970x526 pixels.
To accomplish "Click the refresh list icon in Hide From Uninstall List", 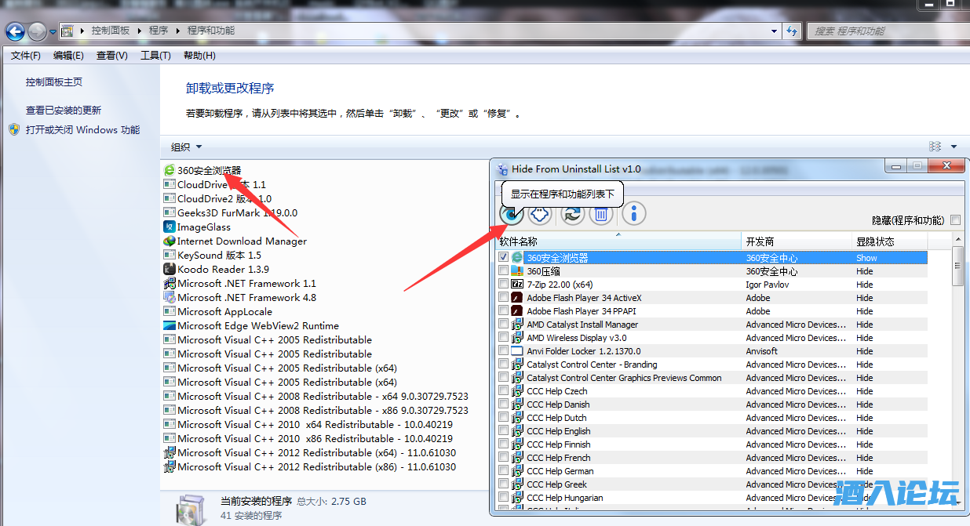I will (573, 213).
